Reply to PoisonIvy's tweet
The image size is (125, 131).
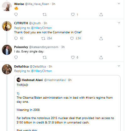pos(16,57)
